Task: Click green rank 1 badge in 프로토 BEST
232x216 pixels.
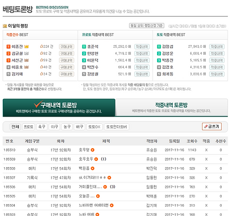Action: (84, 47)
